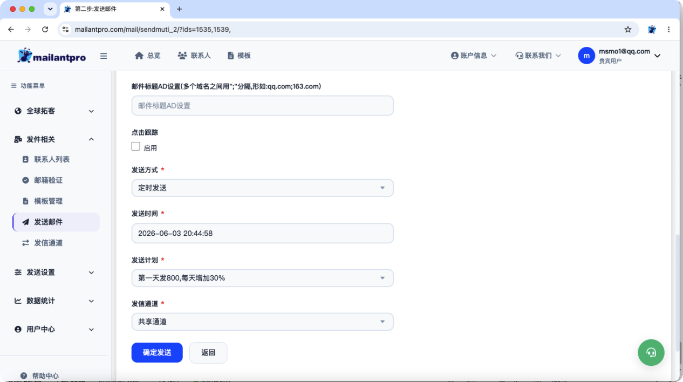Click the browser address bar URL

tap(153, 29)
